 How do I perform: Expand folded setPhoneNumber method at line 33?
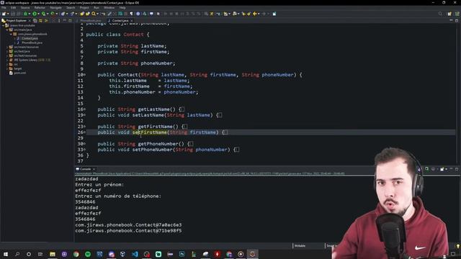(85, 150)
